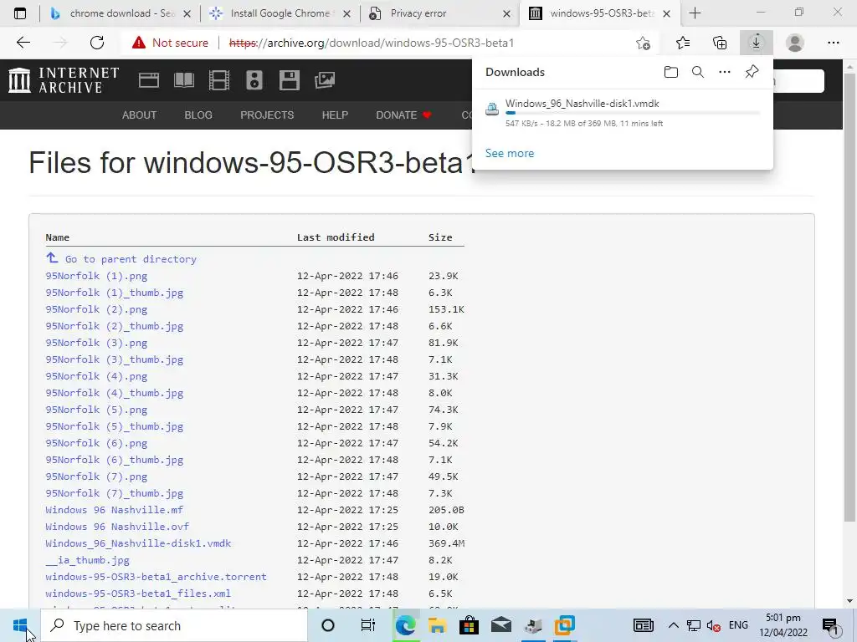Open the Software floppy disk icon
This screenshot has height=642, width=857.
coord(289,80)
